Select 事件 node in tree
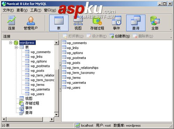The image size is (174, 129). (29, 108)
